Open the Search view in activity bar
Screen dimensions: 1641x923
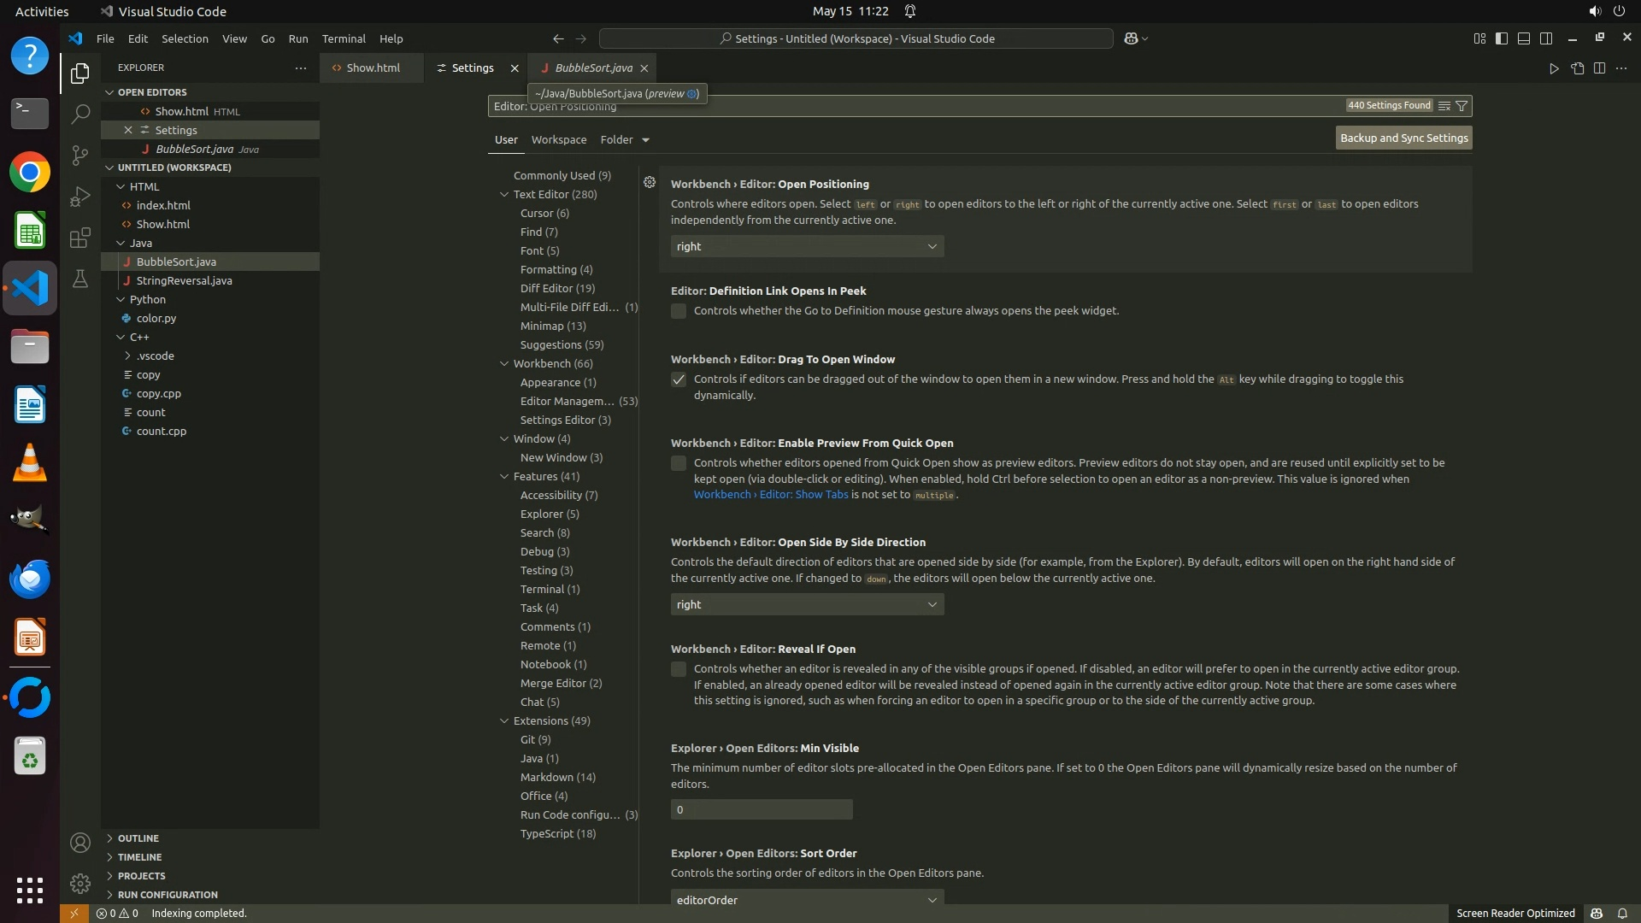pyautogui.click(x=79, y=114)
